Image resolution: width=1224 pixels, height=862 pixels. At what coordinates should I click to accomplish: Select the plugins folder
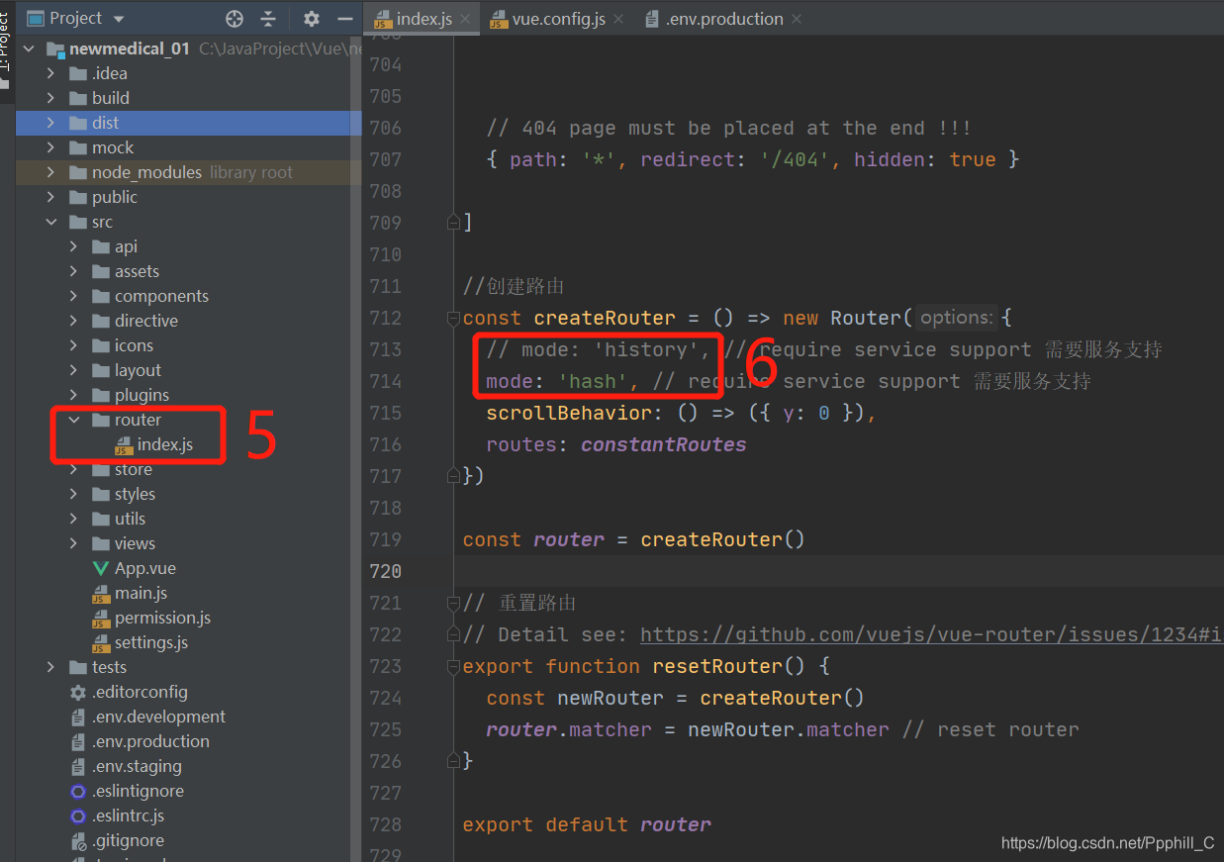[141, 395]
